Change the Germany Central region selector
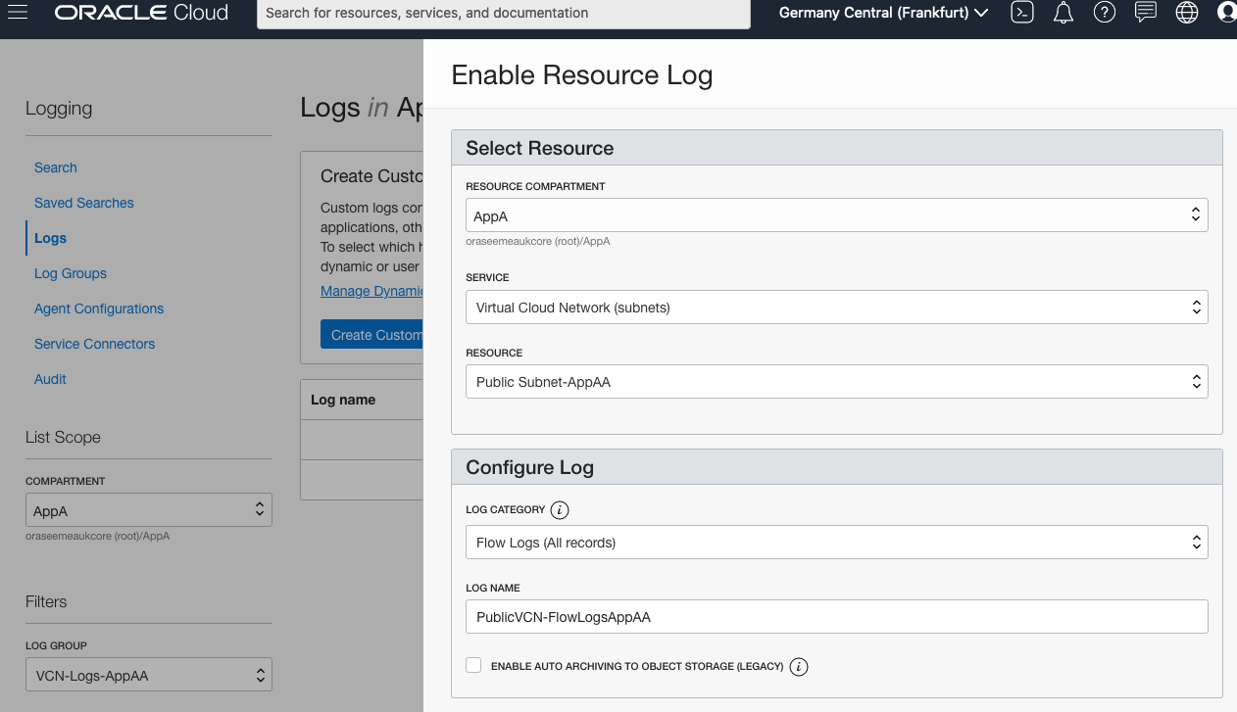This screenshot has height=712, width=1237. [883, 13]
